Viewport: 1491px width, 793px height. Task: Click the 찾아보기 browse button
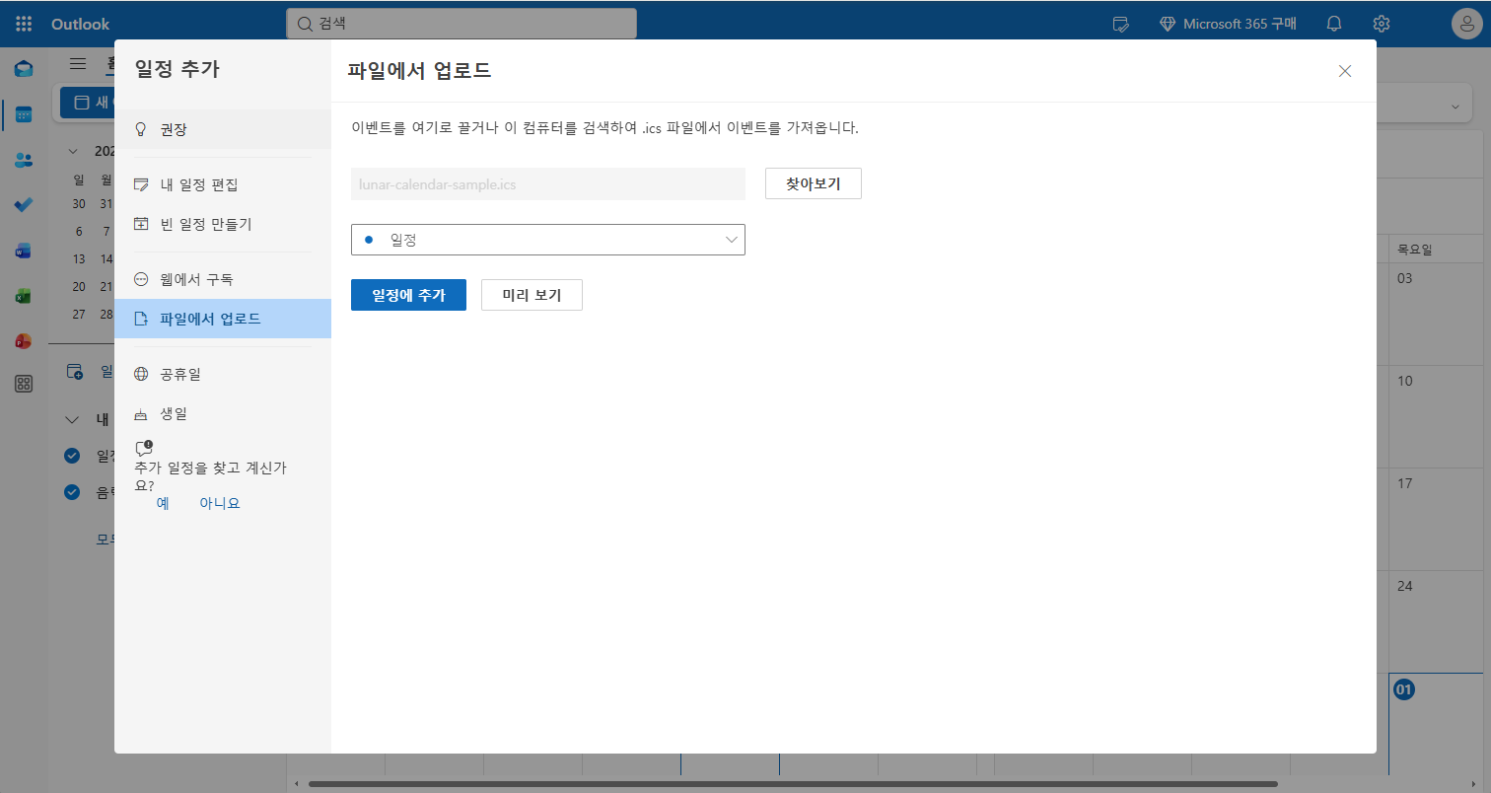[x=814, y=183]
